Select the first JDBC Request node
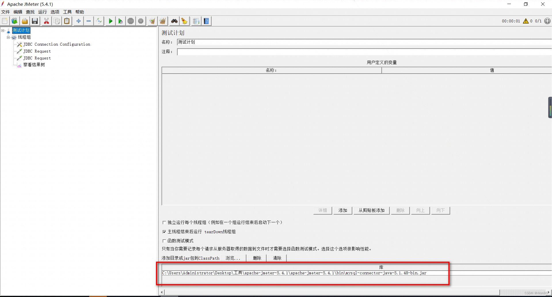552x297 pixels. pyautogui.click(x=37, y=51)
